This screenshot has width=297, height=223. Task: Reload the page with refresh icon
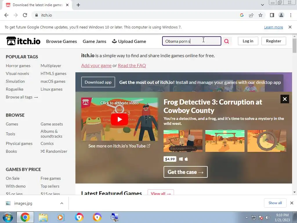(25, 15)
